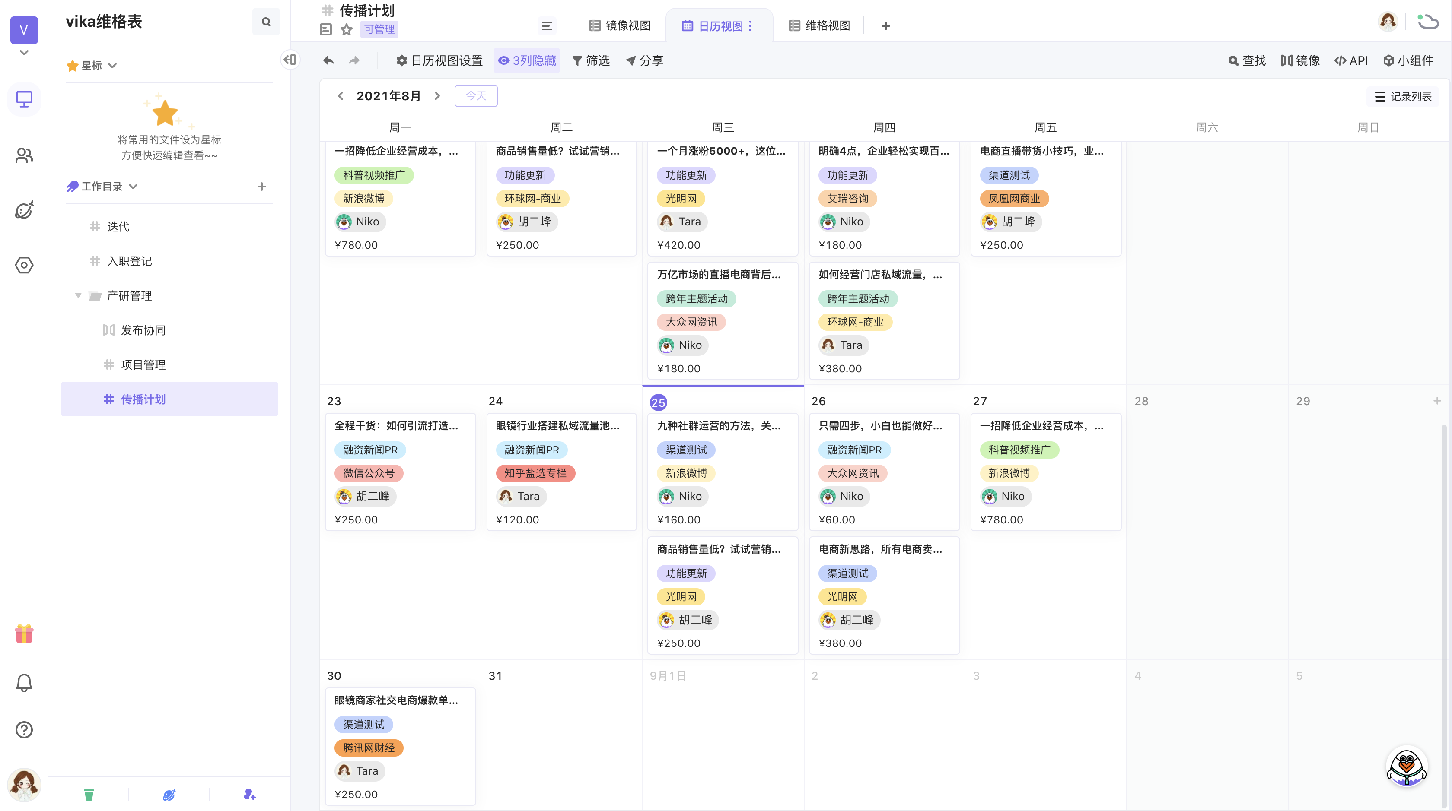Click the invite member icon
The height and width of the screenshot is (811, 1452).
pos(249,794)
